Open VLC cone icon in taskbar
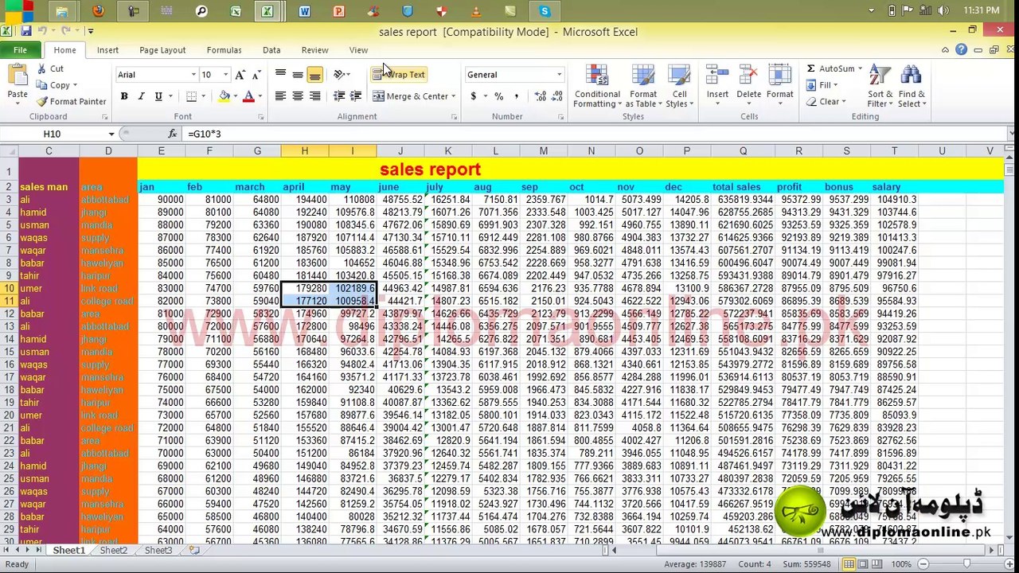 click(x=476, y=11)
